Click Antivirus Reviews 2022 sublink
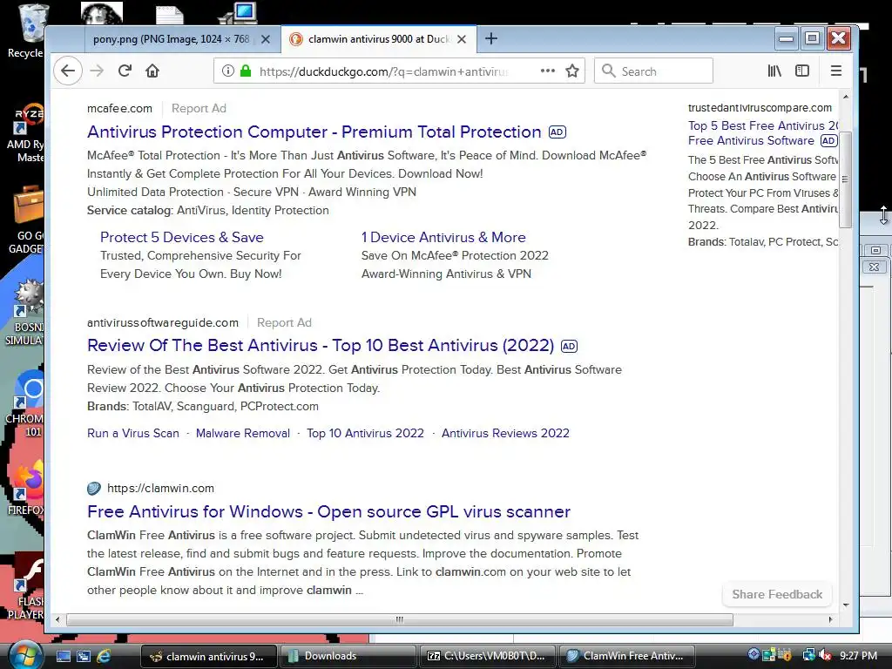Image resolution: width=892 pixels, height=669 pixels. [x=506, y=434]
